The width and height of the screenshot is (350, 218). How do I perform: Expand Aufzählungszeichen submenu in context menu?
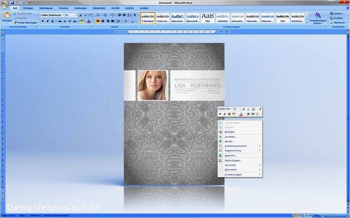(259, 146)
